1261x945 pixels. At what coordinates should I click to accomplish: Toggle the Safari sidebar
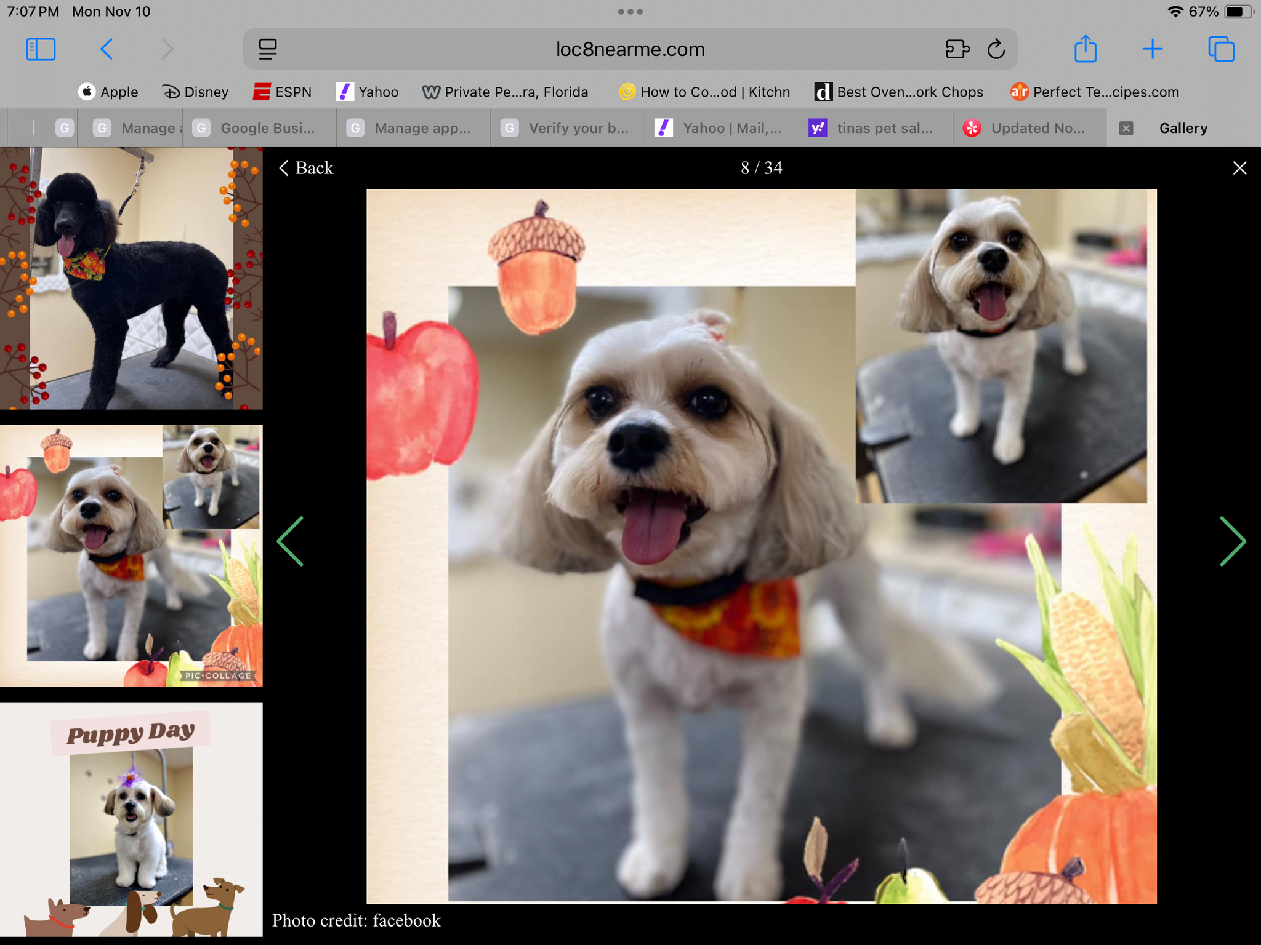(x=41, y=49)
